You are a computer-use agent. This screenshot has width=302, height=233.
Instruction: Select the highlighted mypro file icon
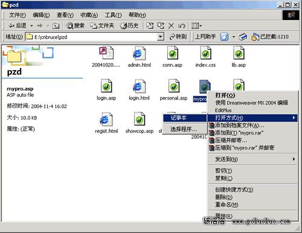pos(205,86)
